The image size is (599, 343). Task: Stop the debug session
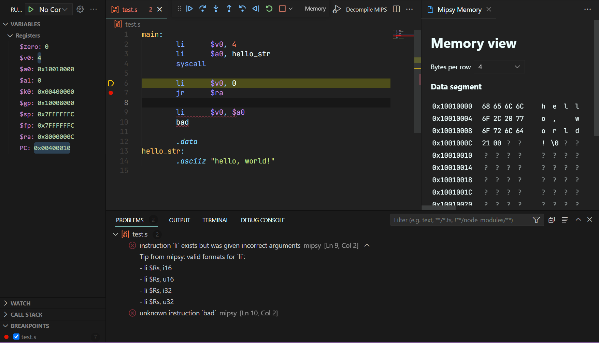pos(282,9)
